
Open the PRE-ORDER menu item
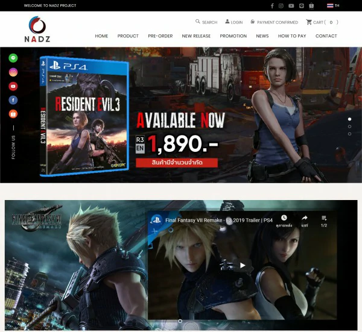click(x=160, y=36)
